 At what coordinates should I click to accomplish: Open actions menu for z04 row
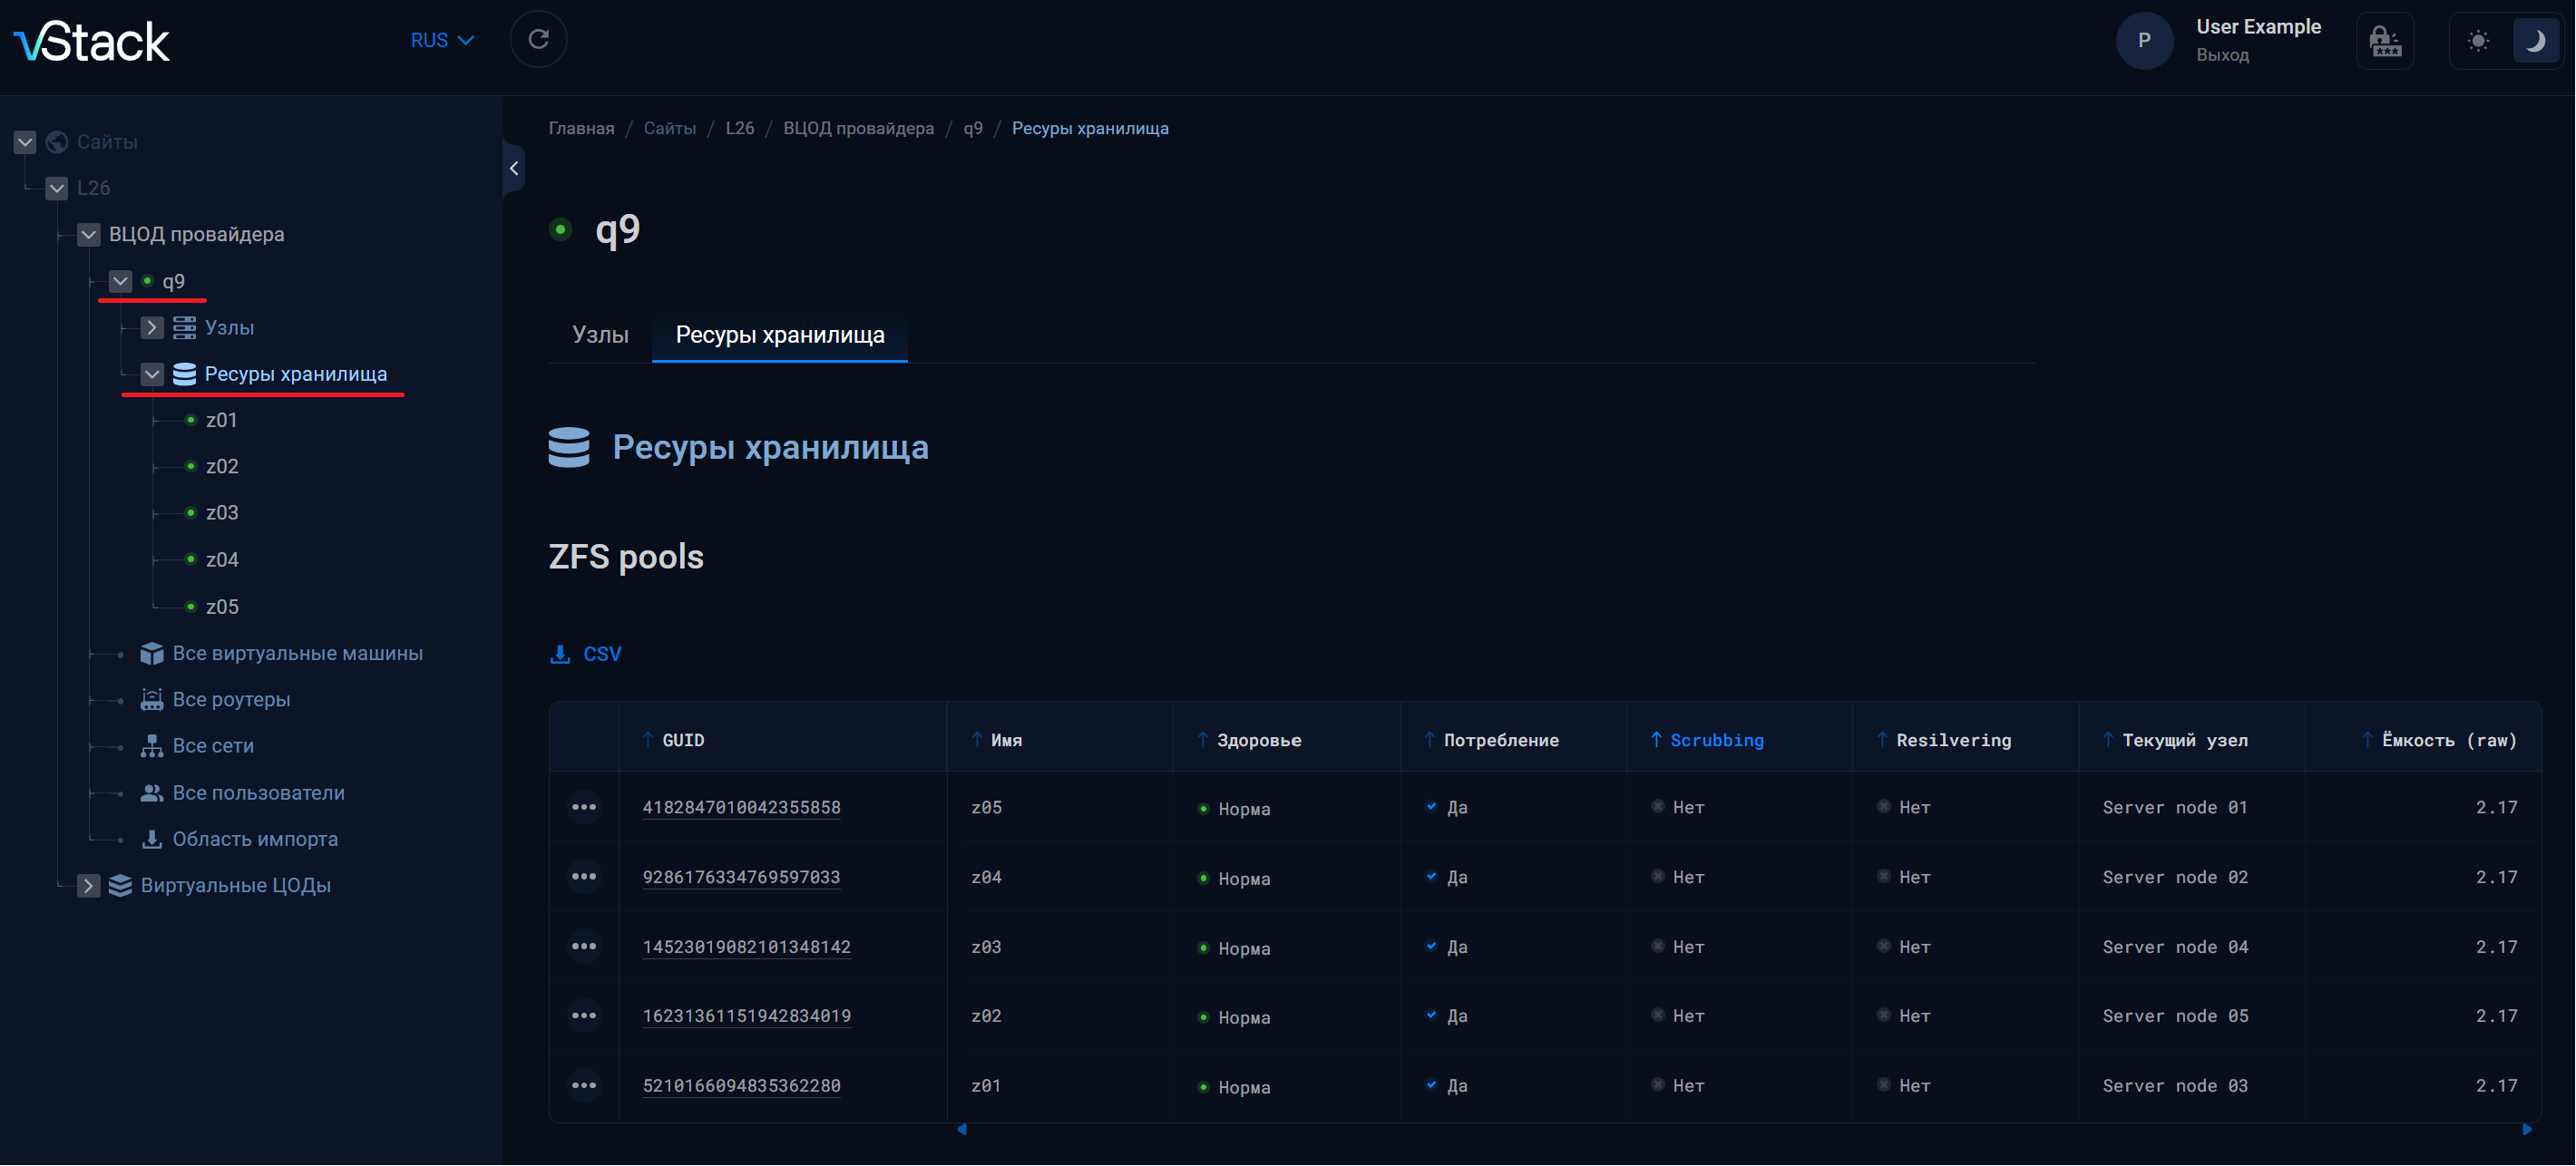pyautogui.click(x=585, y=877)
